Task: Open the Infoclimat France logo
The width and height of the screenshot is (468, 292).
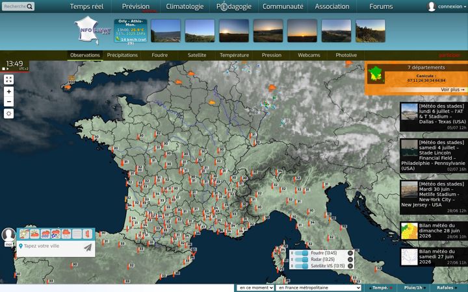Action: [92, 30]
